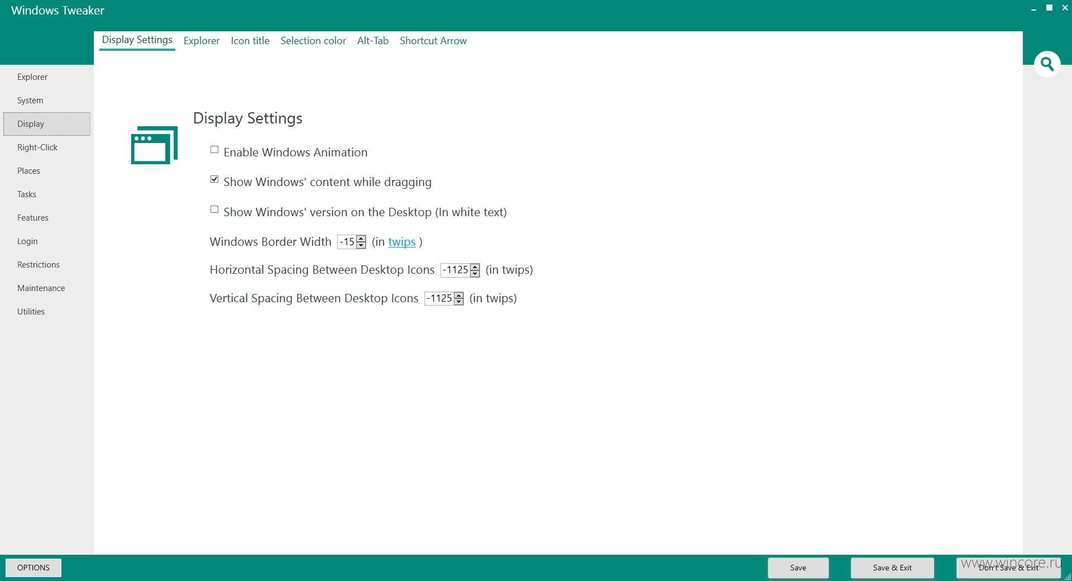Increase Vertical Spacing value with up arrow

[x=459, y=296]
